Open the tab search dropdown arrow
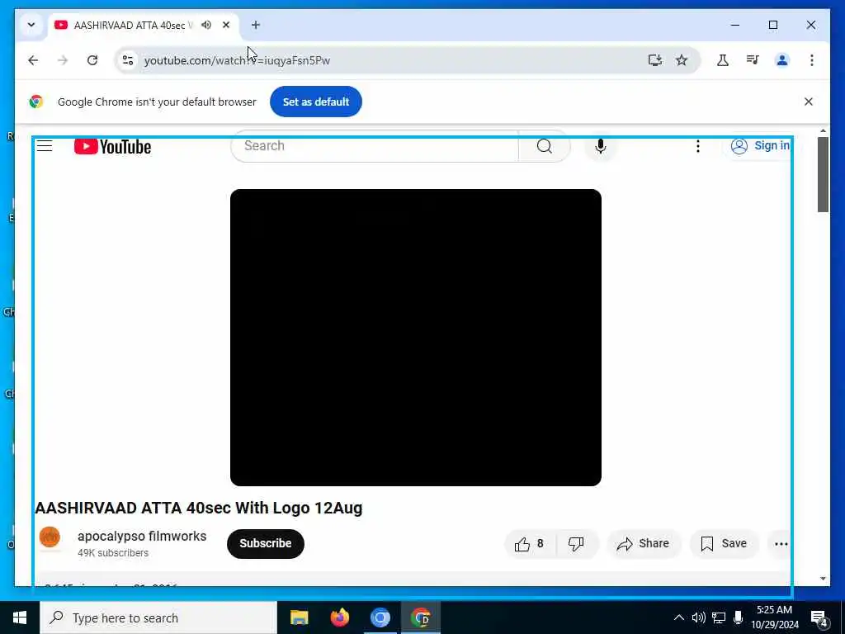 click(31, 25)
